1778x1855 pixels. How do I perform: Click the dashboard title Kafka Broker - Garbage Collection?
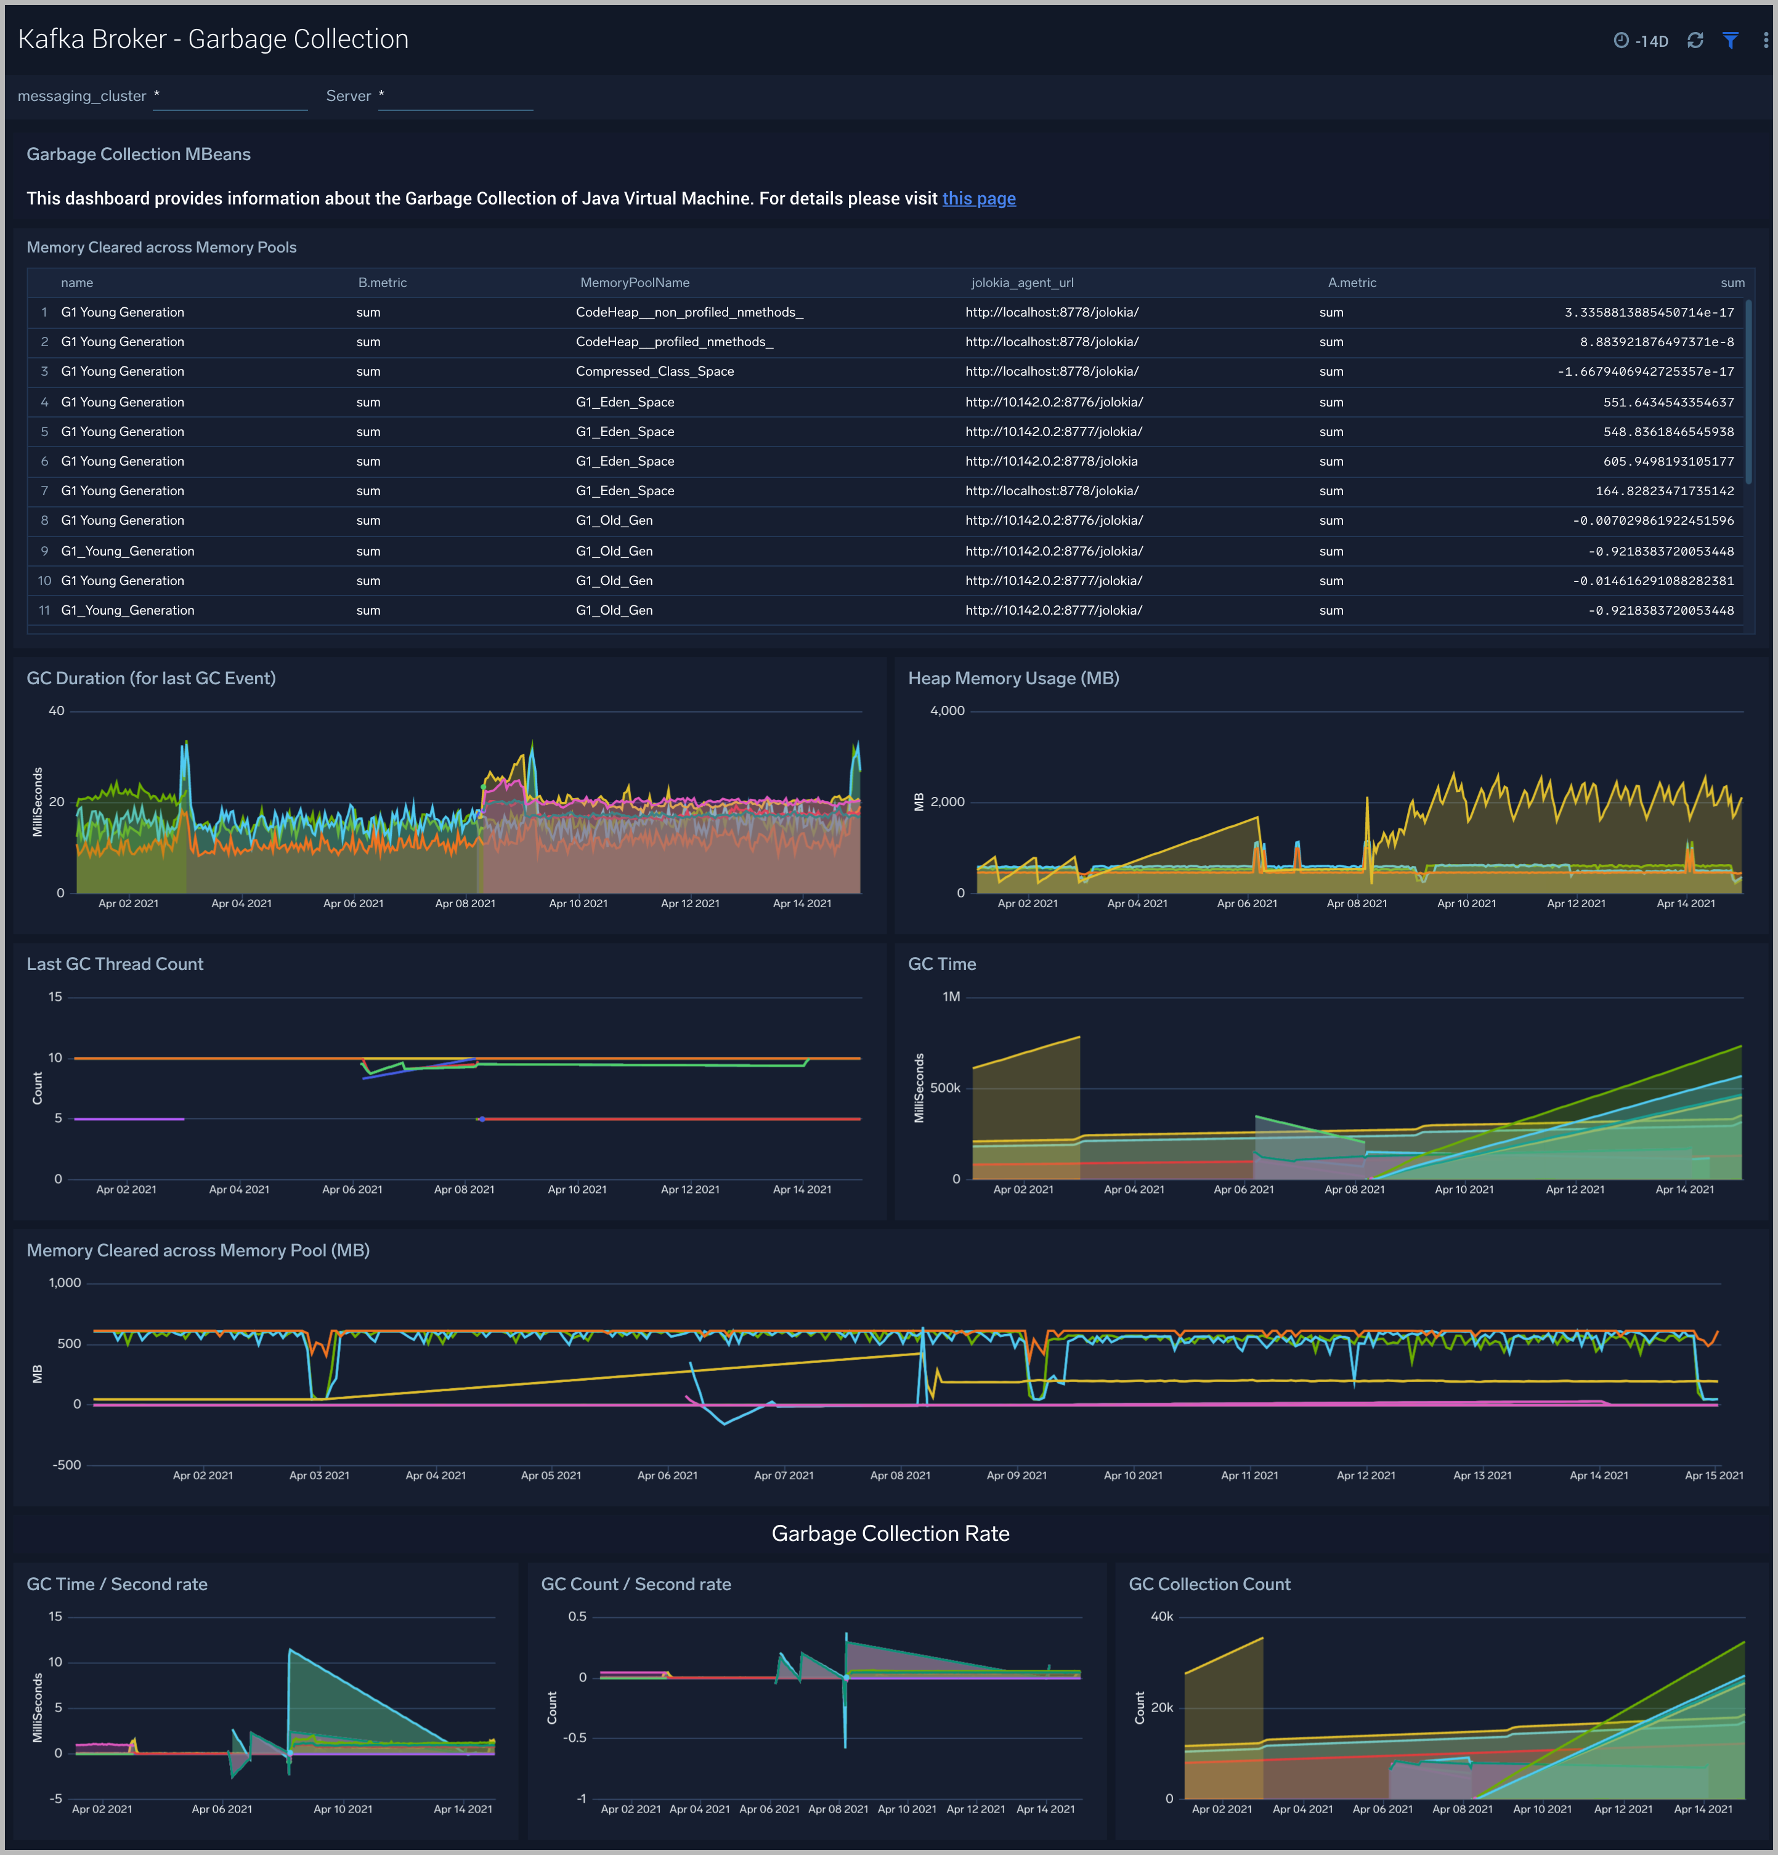213,39
